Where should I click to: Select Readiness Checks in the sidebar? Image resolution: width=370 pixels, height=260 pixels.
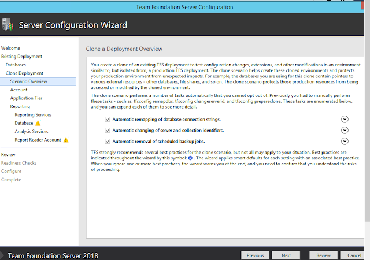18,163
